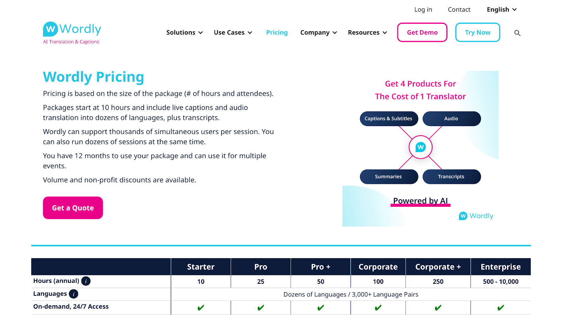
Task: Open the English language selector
Action: pyautogui.click(x=502, y=9)
